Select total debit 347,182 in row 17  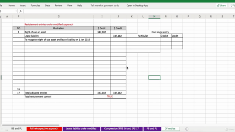click(102, 93)
